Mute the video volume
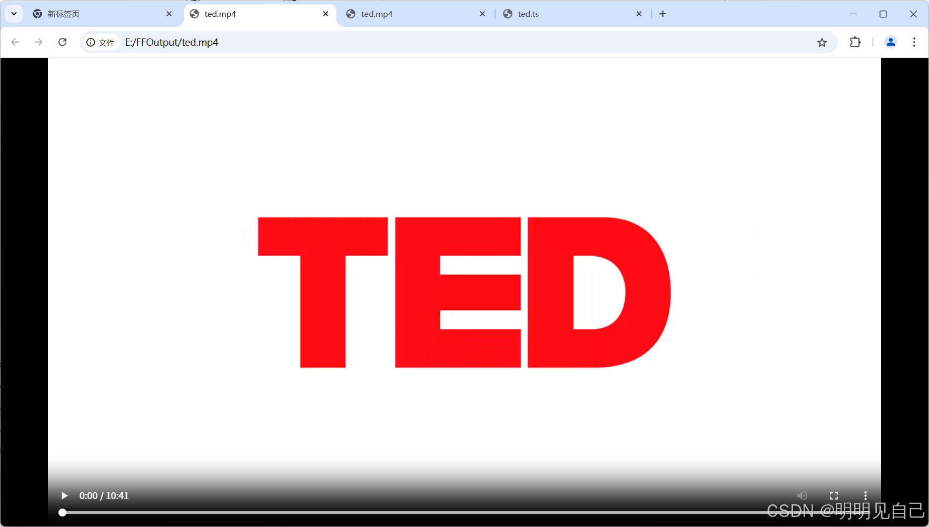Viewport: 929px width, 527px height. pyautogui.click(x=802, y=496)
